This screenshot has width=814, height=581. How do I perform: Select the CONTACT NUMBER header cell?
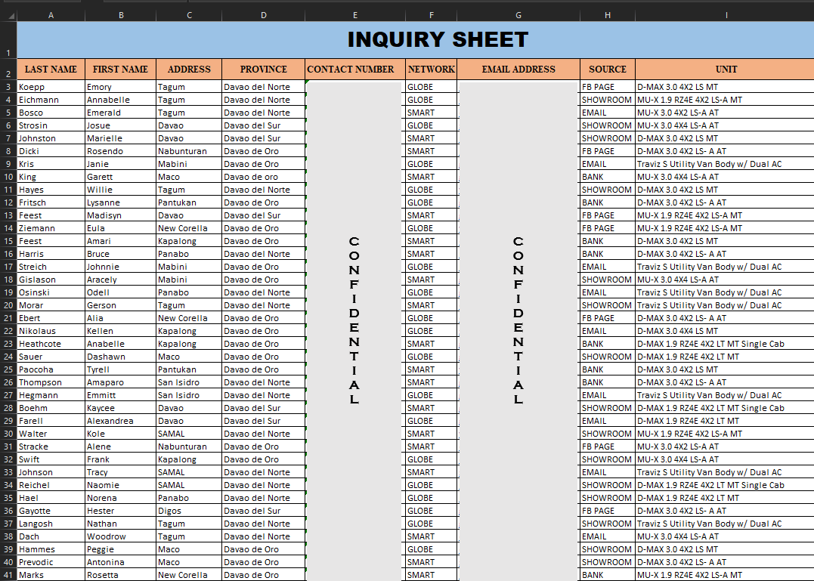(355, 70)
